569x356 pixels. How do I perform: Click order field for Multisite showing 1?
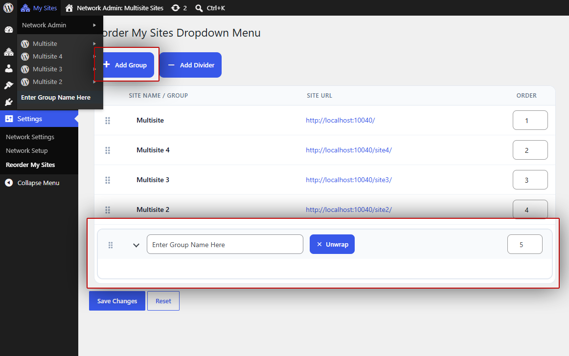click(530, 120)
